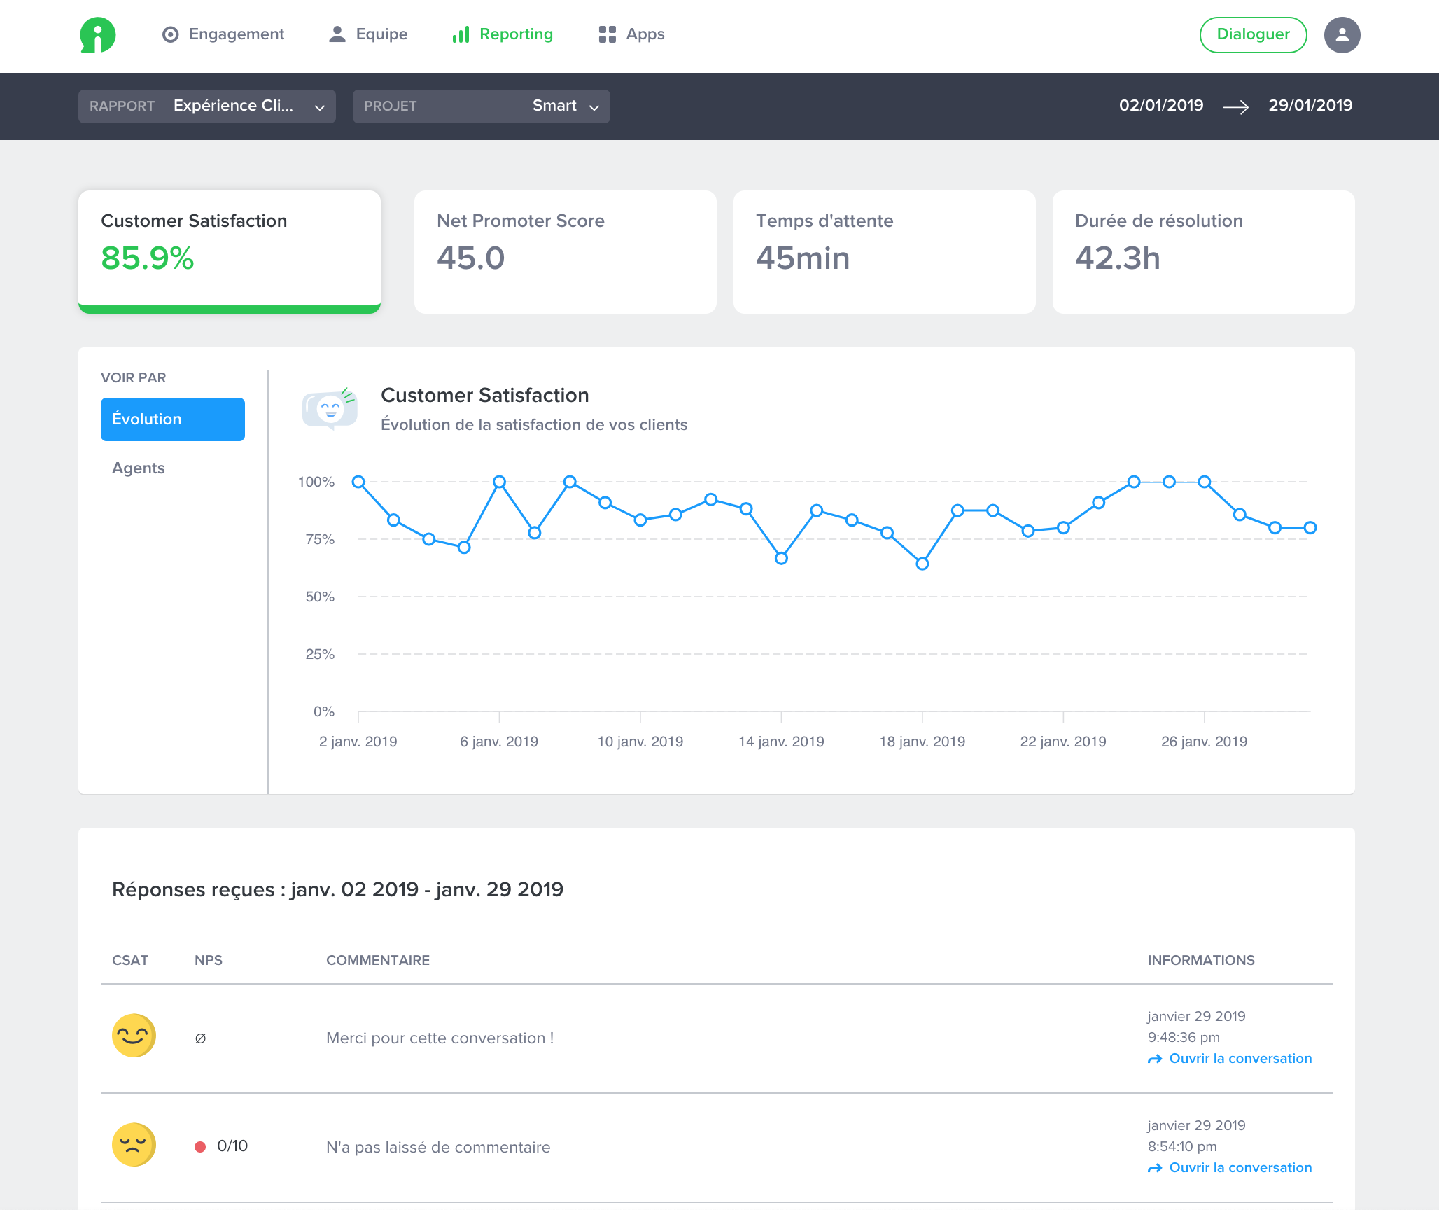1439x1210 pixels.
Task: Click the Apps grid icon
Action: tap(607, 34)
